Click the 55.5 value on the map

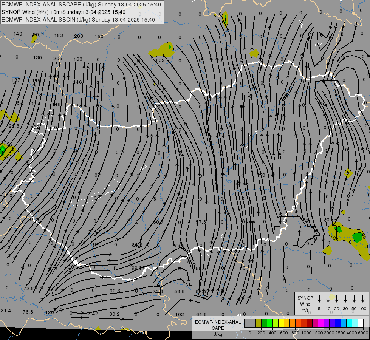(x=201, y=268)
